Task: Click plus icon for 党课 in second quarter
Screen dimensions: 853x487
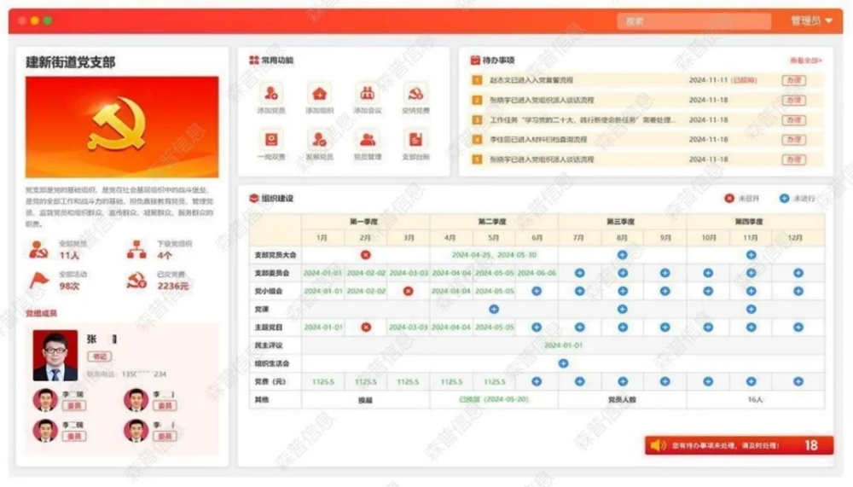Action: 494,309
